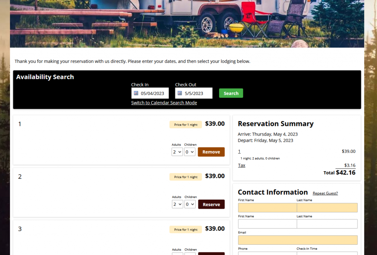Click 'Price for 1 night' badge on site 2

(186, 177)
